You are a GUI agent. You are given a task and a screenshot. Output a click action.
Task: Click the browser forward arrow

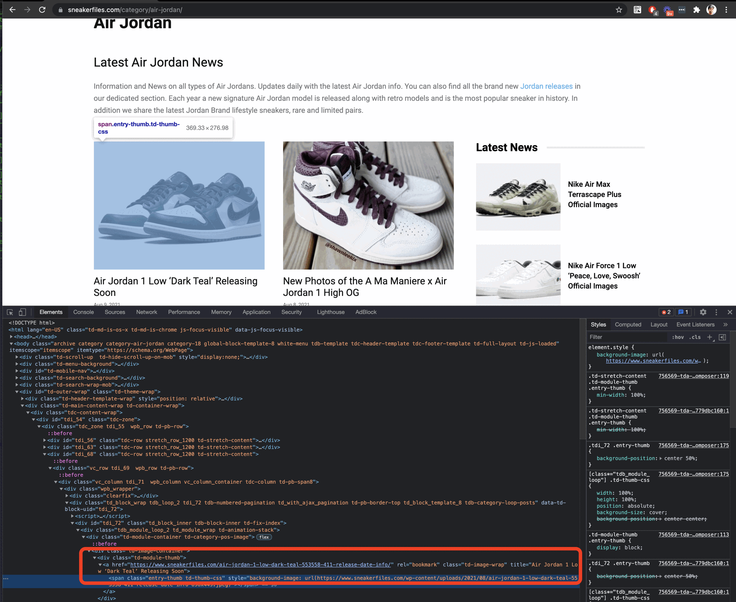tap(27, 10)
